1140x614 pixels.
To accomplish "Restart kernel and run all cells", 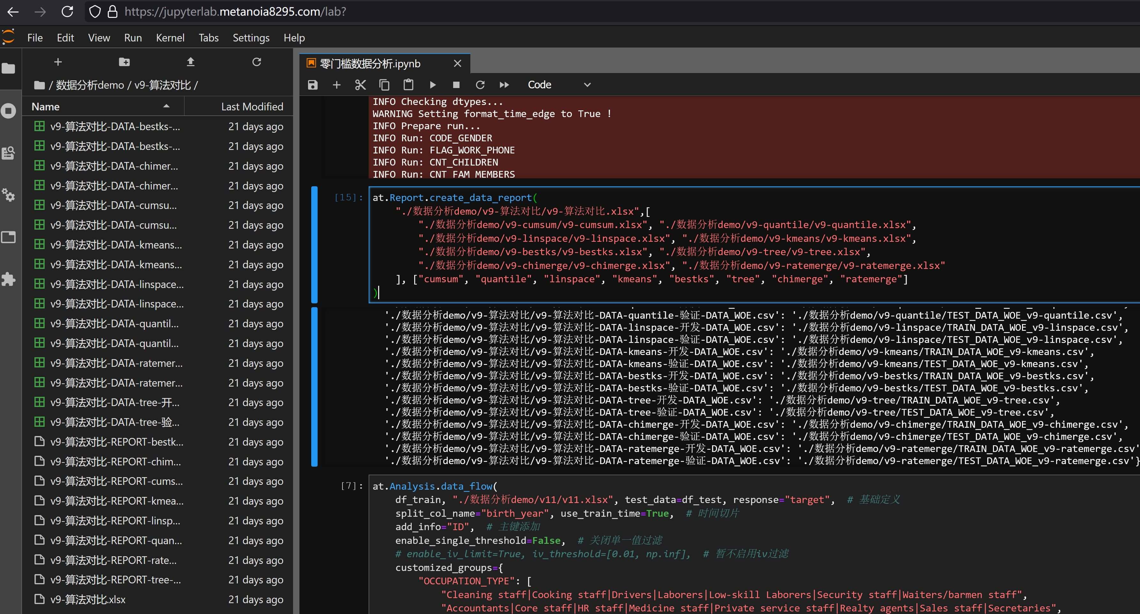I will pos(504,85).
